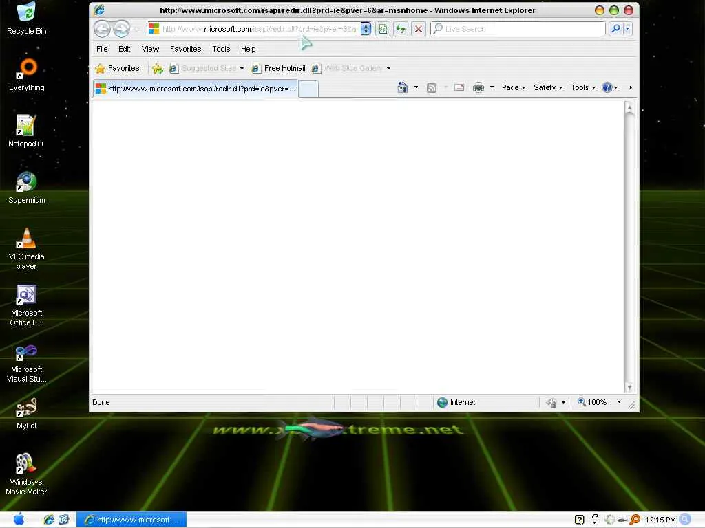Image resolution: width=705 pixels, height=528 pixels.
Task: Launch Internet Explorer from quick launch
Action: [49, 520]
